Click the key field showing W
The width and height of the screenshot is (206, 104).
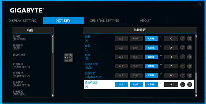pos(171,75)
